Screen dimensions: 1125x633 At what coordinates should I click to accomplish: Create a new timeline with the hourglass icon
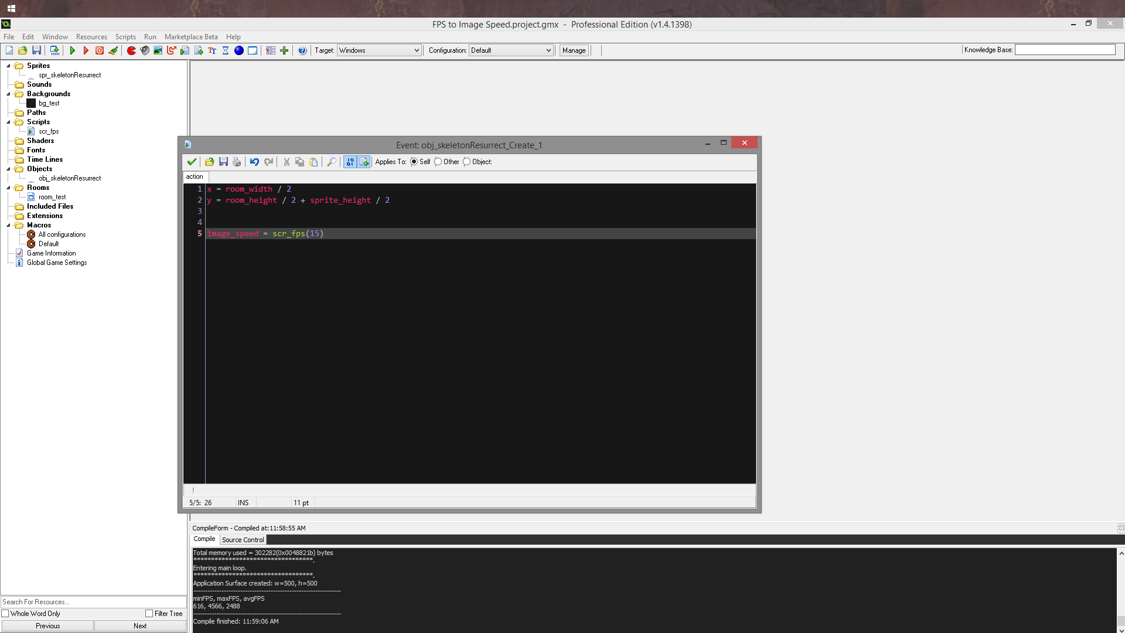(x=226, y=50)
